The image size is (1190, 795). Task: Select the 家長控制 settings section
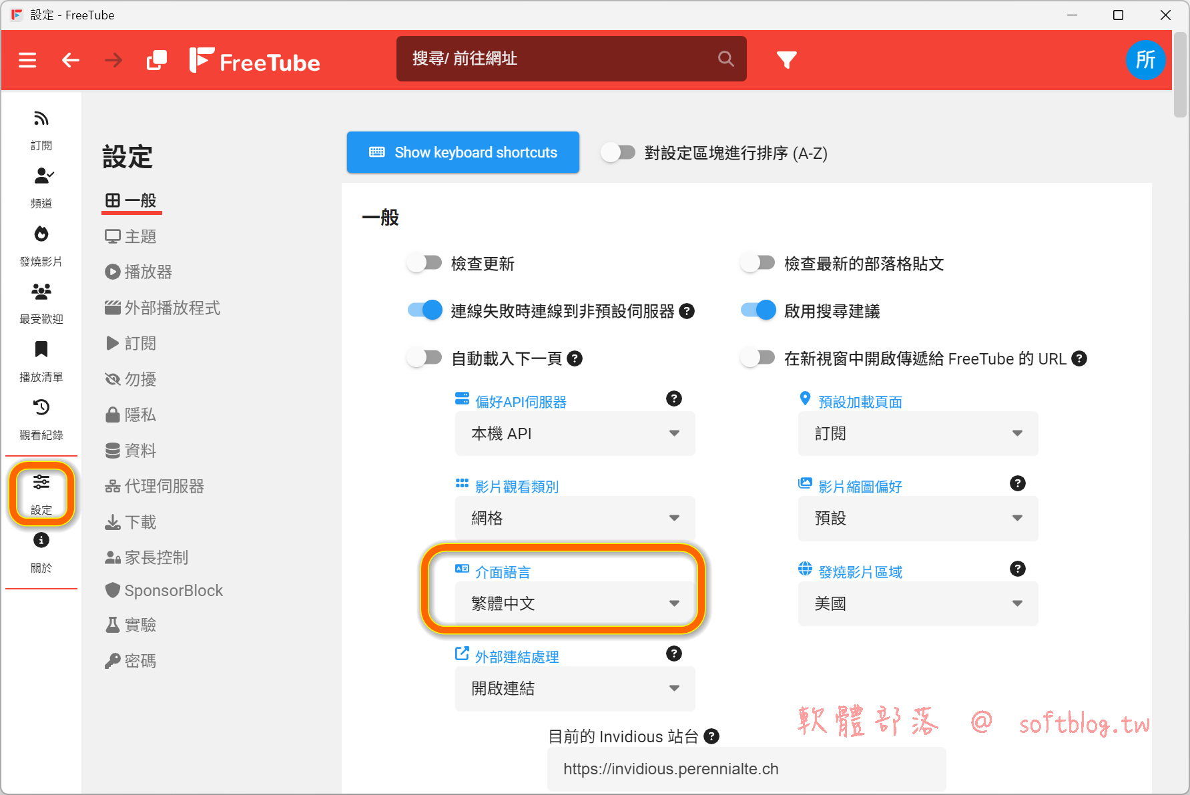pos(147,557)
